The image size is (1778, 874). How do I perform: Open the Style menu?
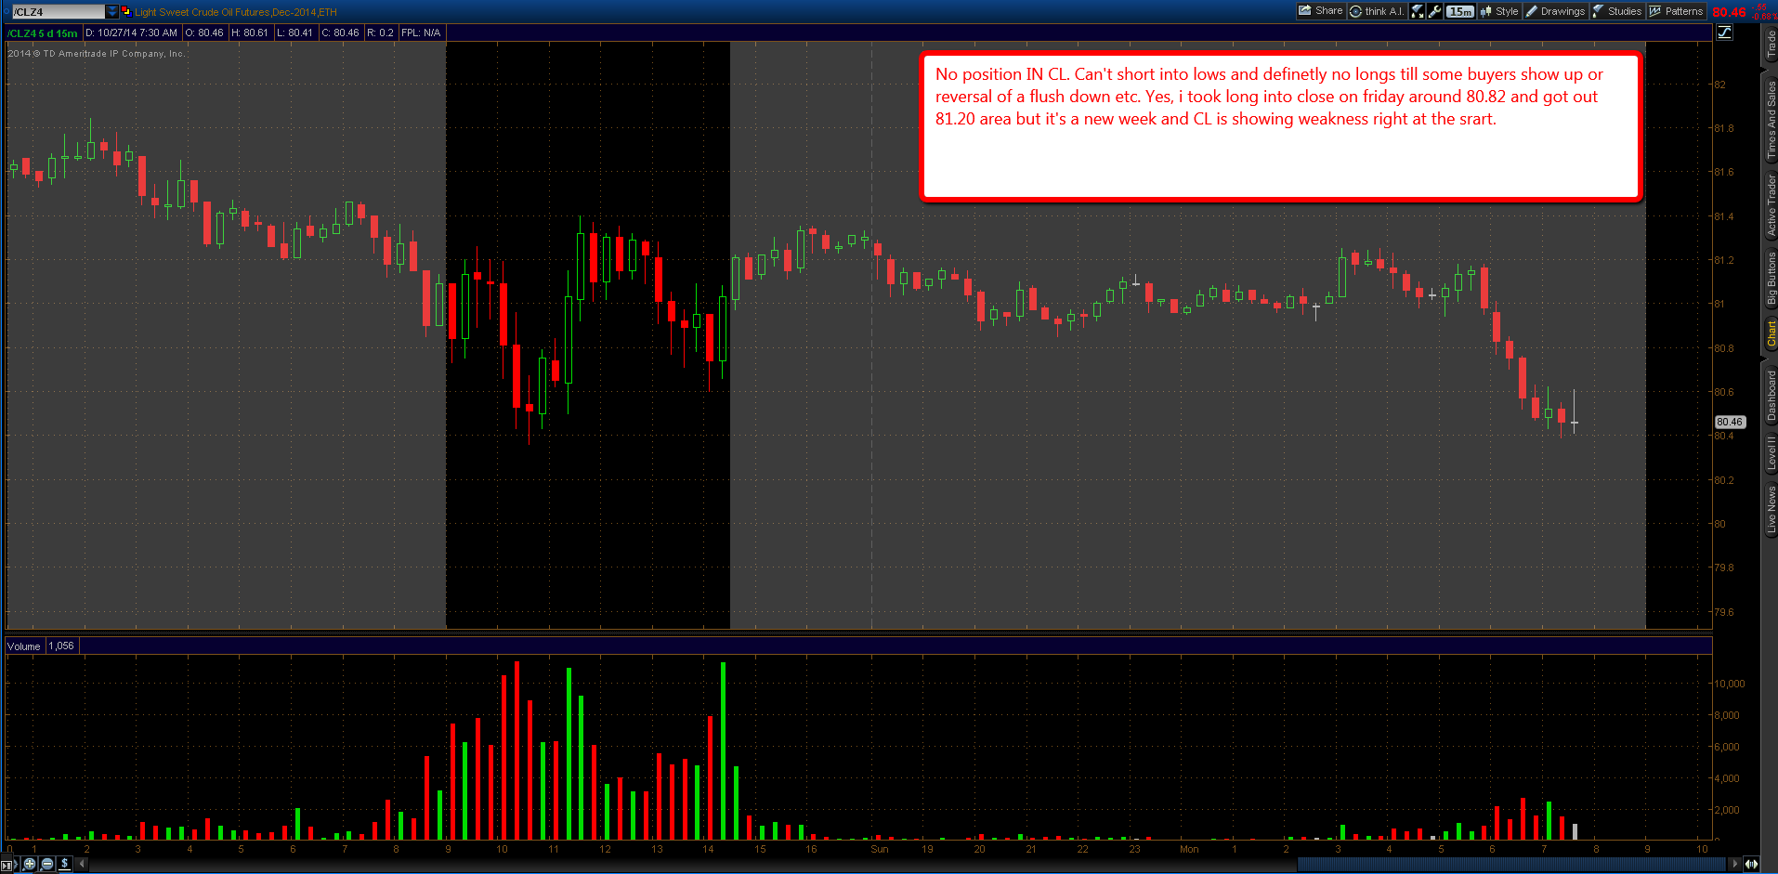[1499, 11]
